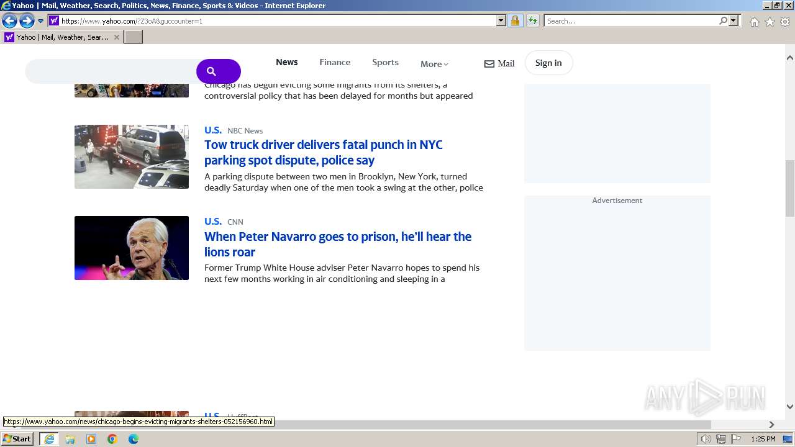Open the Favorites star icon
Image resolution: width=795 pixels, height=447 pixels.
click(770, 22)
